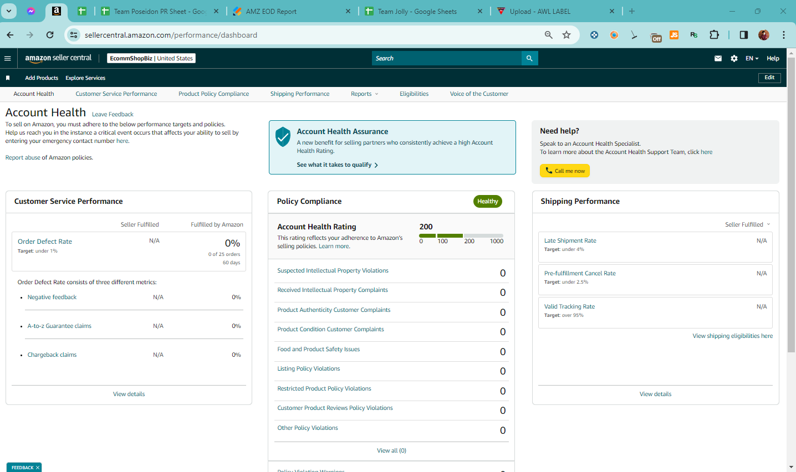
Task: Click Negative feedback link
Action: point(52,297)
